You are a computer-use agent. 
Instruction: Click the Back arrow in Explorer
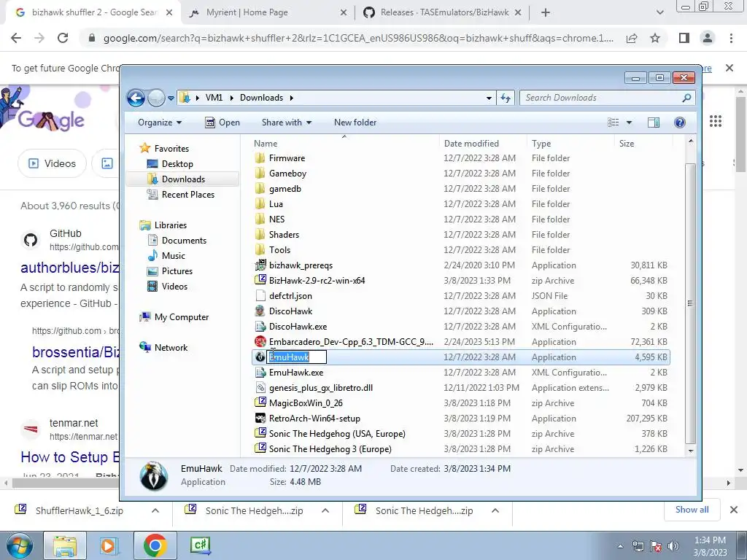pos(136,98)
